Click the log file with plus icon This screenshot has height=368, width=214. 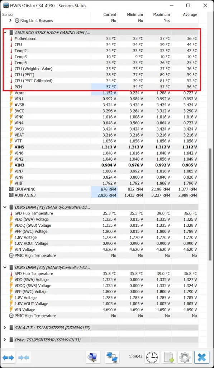pos(168,358)
